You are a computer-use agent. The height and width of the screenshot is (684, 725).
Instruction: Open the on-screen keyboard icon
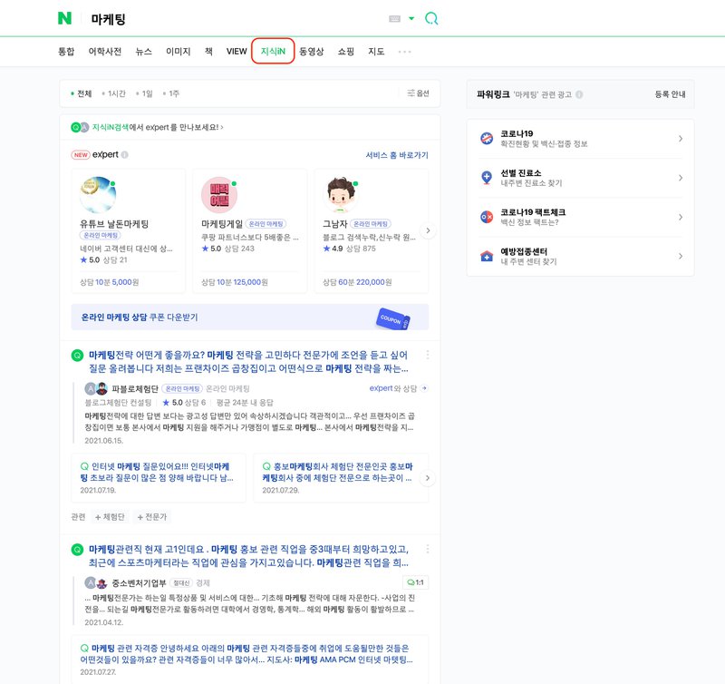pos(394,18)
